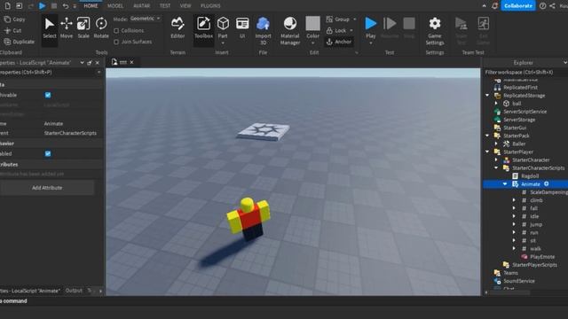The image size is (568, 319).
Task: Collapse the ReplicatedStorage node
Action: 487,96
